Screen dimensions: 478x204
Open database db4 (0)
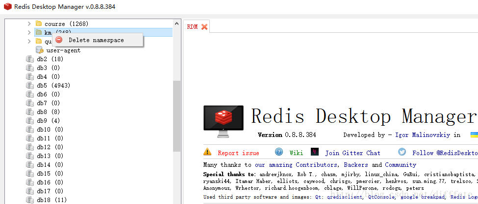point(48,77)
